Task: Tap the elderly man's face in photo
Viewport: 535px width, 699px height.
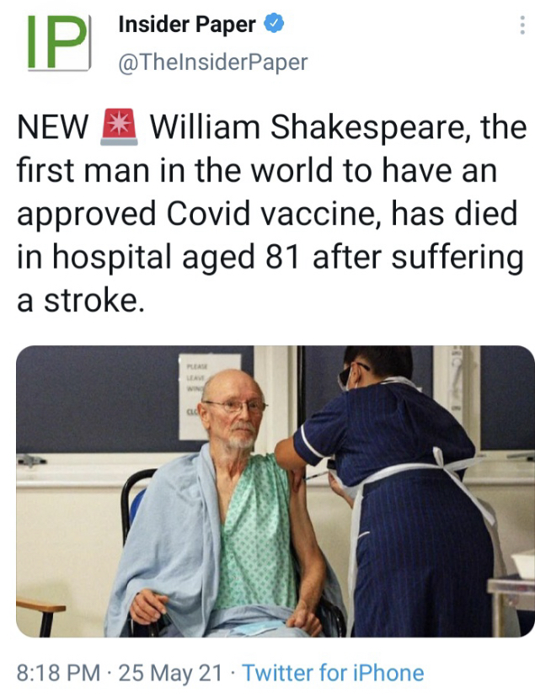Action: (x=232, y=410)
